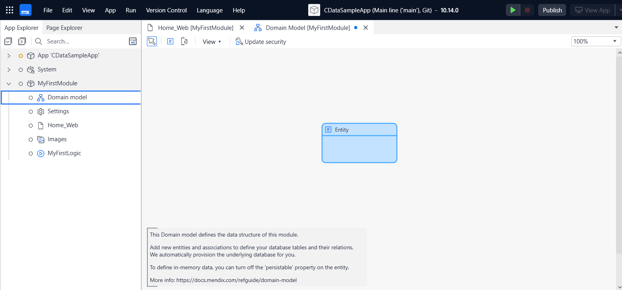
Task: Expand the System module node
Action: [9, 69]
